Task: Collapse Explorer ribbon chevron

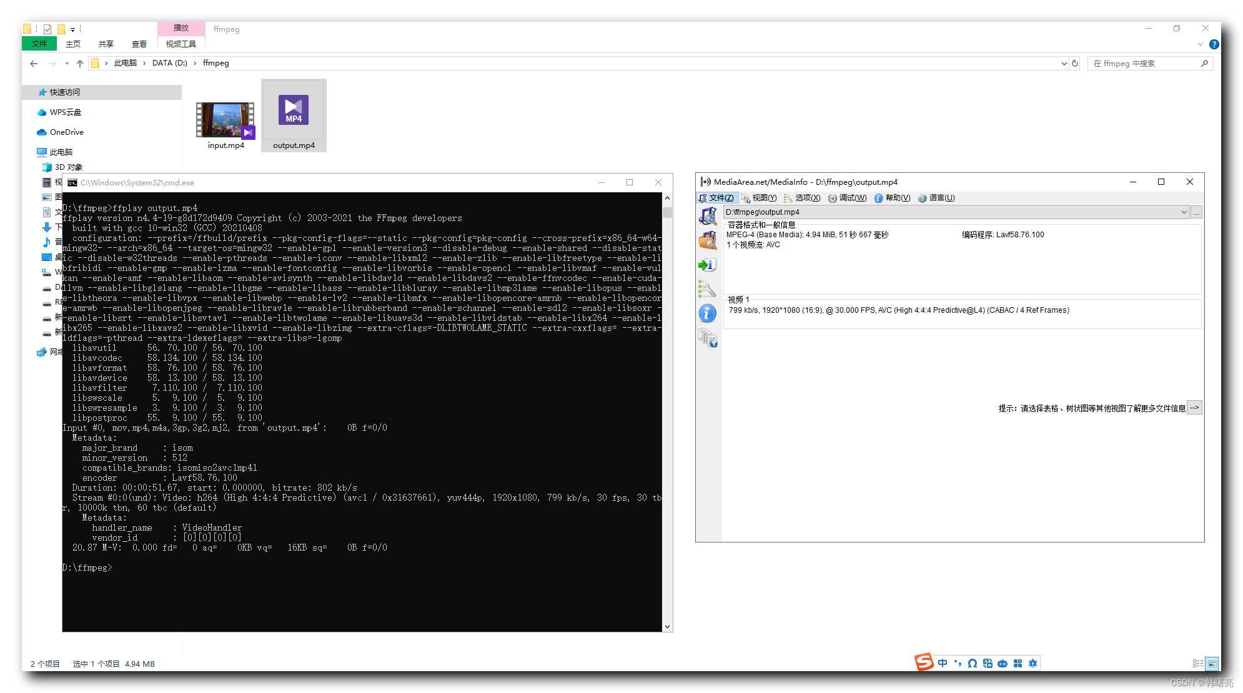Action: 1201,44
